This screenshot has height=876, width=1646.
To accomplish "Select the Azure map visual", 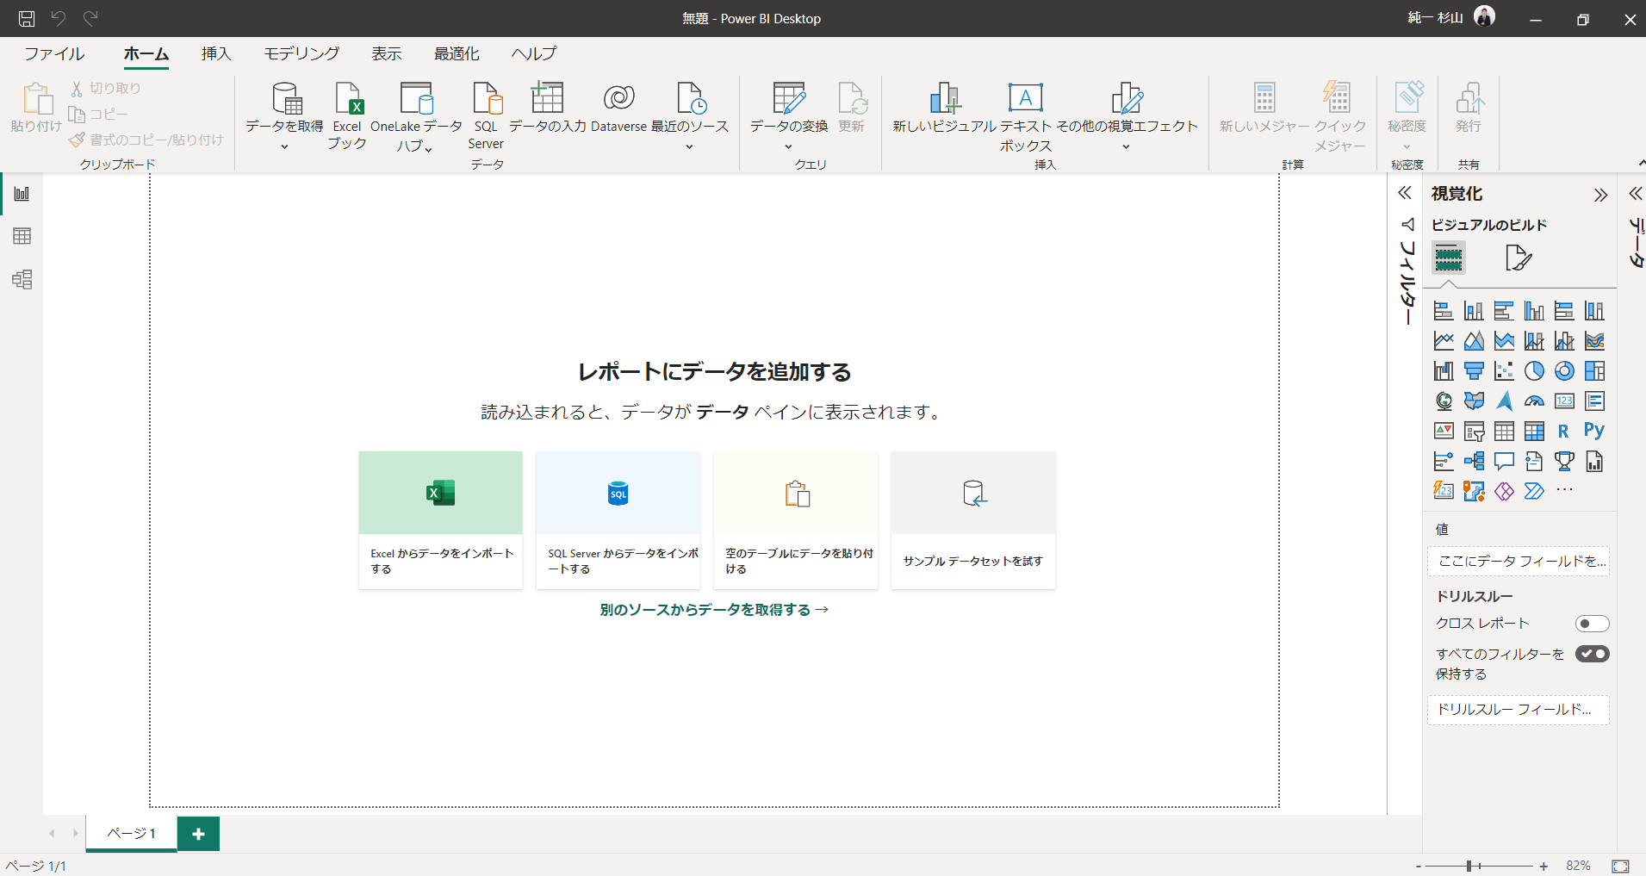I will click(1504, 401).
